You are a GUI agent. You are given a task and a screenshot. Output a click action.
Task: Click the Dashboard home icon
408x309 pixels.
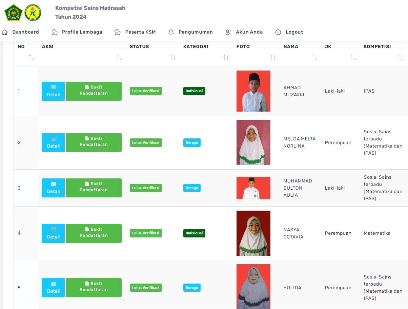pos(5,32)
